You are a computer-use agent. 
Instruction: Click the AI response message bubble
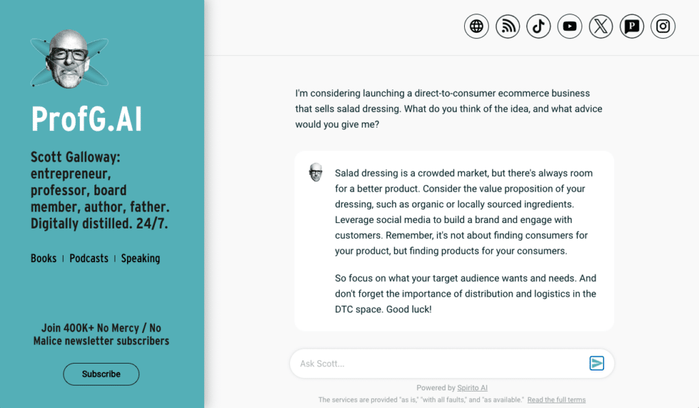click(x=454, y=241)
